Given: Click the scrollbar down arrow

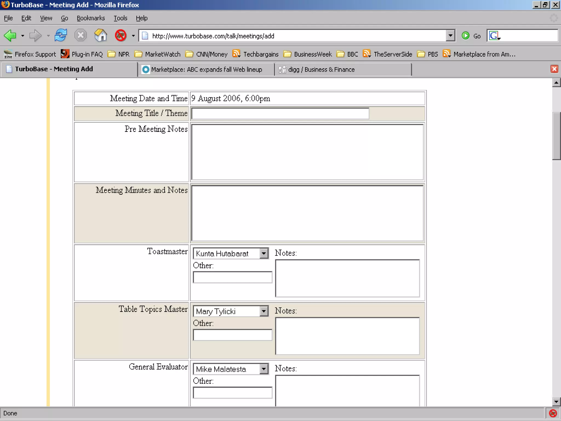Looking at the screenshot, I should pyautogui.click(x=556, y=402).
